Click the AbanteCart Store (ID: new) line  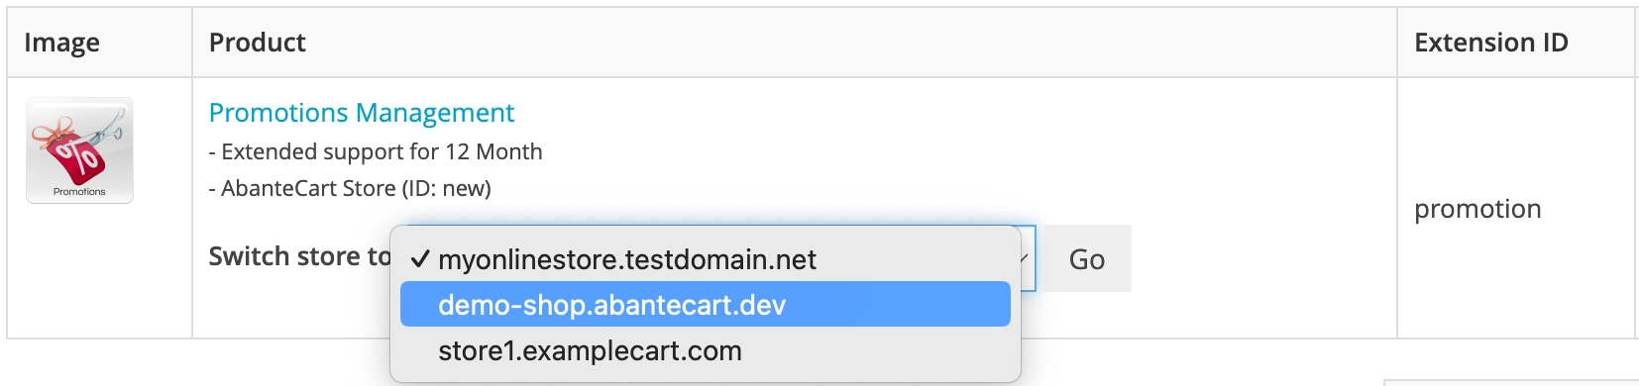350,188
